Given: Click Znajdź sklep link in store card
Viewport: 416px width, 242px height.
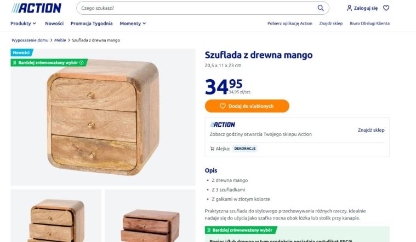Looking at the screenshot, I should point(371,130).
